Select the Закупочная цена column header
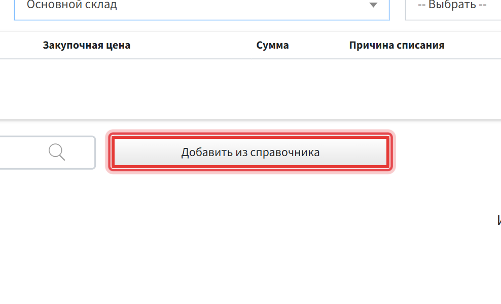 tap(87, 45)
